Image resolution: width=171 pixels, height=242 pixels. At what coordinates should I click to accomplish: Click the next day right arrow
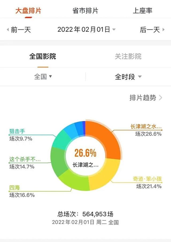click(163, 30)
